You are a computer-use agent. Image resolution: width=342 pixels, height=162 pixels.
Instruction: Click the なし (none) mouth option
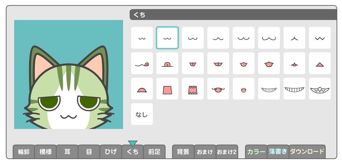pyautogui.click(x=142, y=114)
